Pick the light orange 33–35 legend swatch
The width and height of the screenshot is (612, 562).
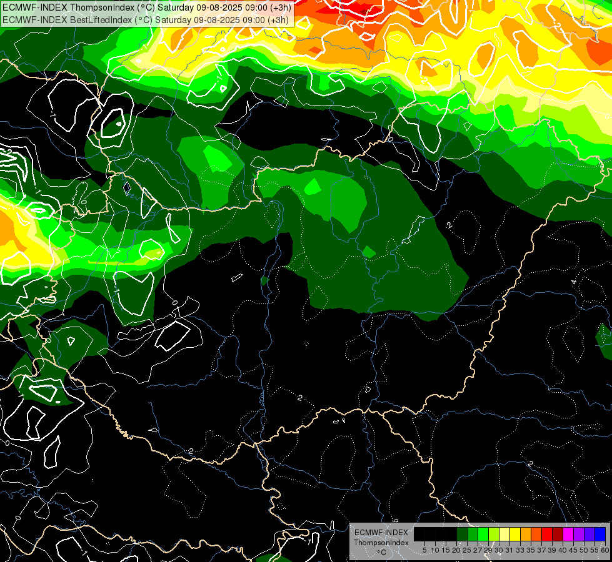(x=525, y=535)
